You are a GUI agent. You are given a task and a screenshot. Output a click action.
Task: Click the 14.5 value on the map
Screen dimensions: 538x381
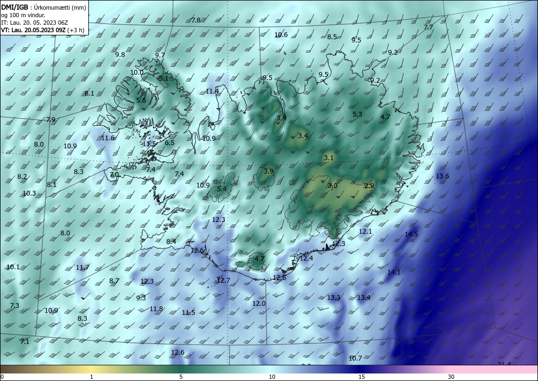click(x=411, y=234)
